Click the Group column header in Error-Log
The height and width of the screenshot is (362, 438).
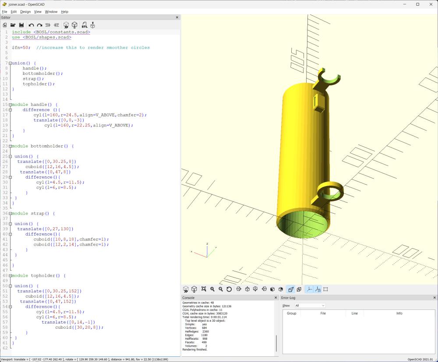pyautogui.click(x=291, y=313)
